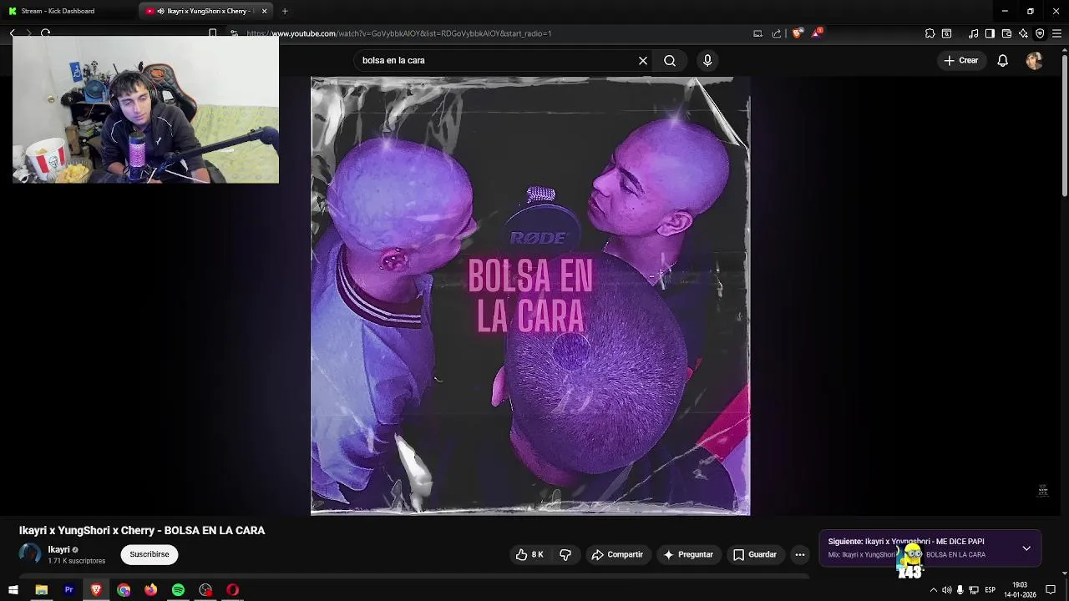Open Leo AI sparkle icon
The width and height of the screenshot is (1069, 601).
(x=1023, y=33)
